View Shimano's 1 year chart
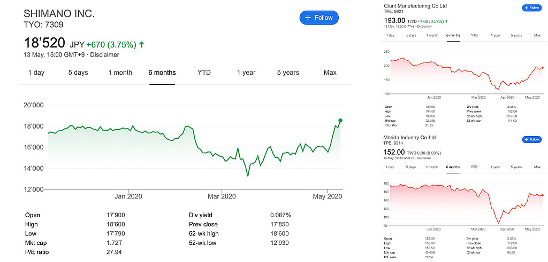 click(246, 73)
